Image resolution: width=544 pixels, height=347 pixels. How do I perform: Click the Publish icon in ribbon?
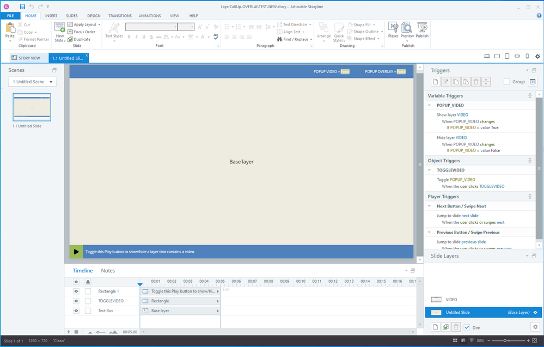coord(422,31)
